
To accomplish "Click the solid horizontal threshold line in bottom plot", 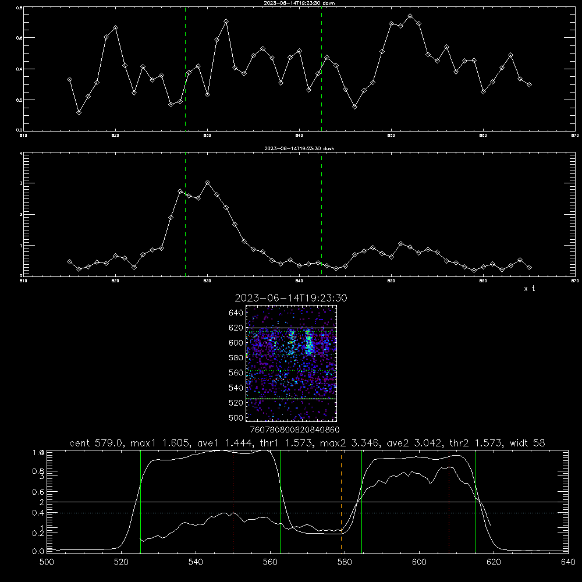I will pyautogui.click(x=307, y=502).
